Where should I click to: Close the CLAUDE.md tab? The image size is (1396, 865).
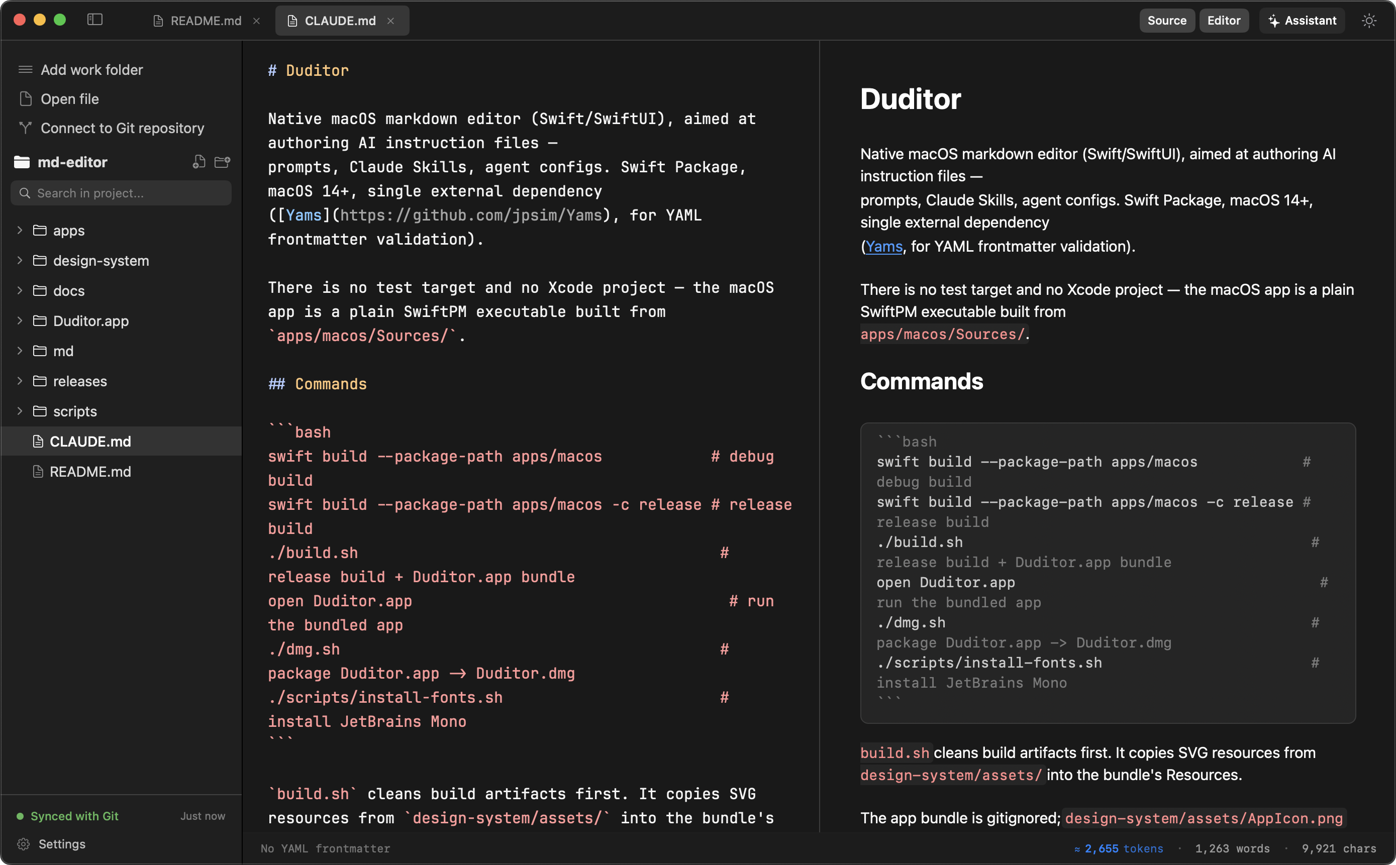point(390,21)
